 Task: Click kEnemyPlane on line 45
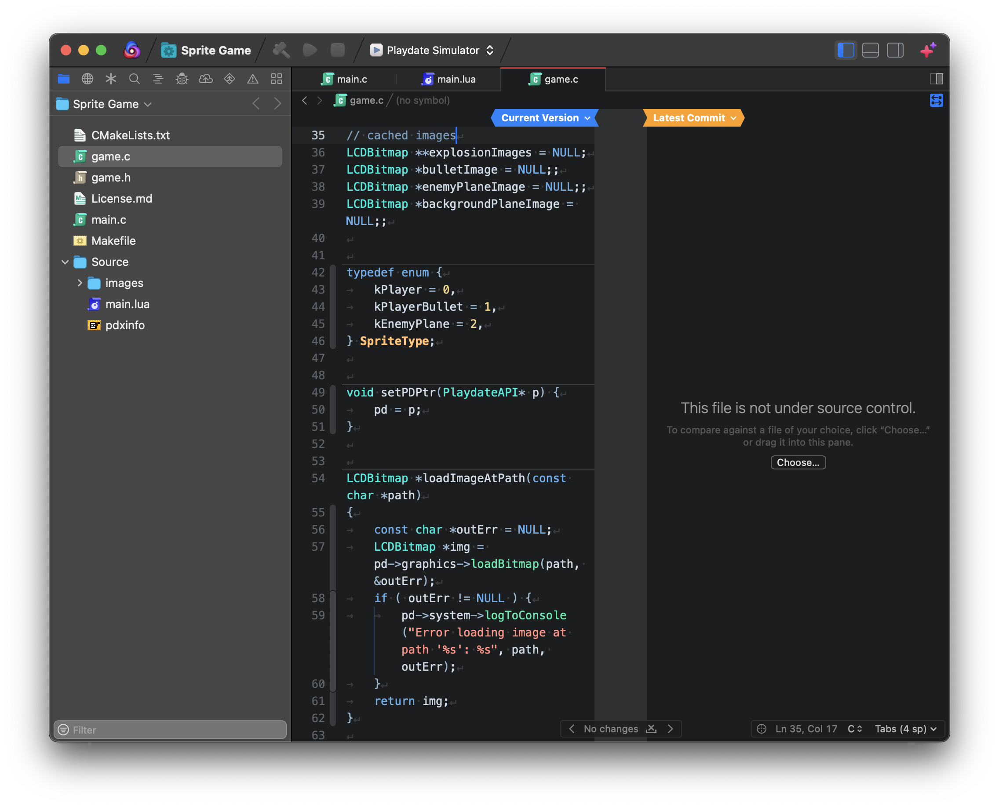412,324
